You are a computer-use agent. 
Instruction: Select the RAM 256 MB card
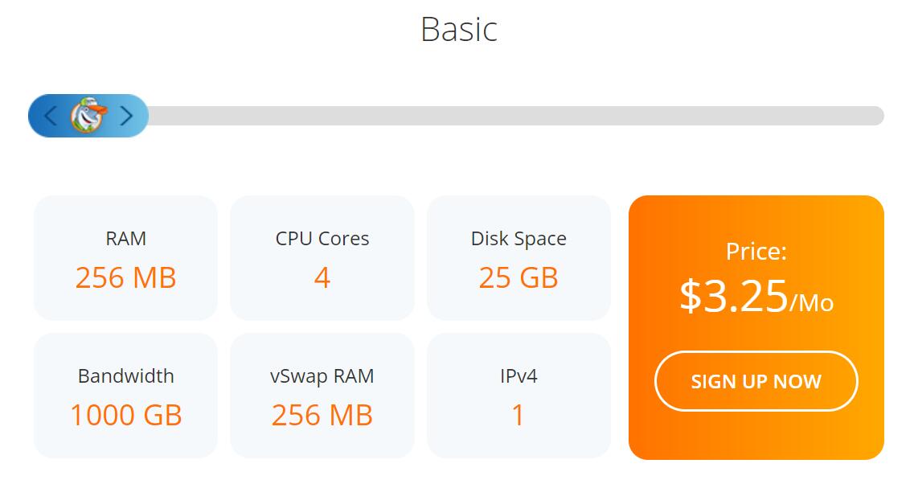[126, 258]
